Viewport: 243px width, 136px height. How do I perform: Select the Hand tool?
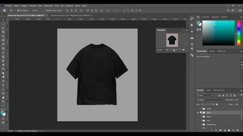pyautogui.click(x=3, y=97)
